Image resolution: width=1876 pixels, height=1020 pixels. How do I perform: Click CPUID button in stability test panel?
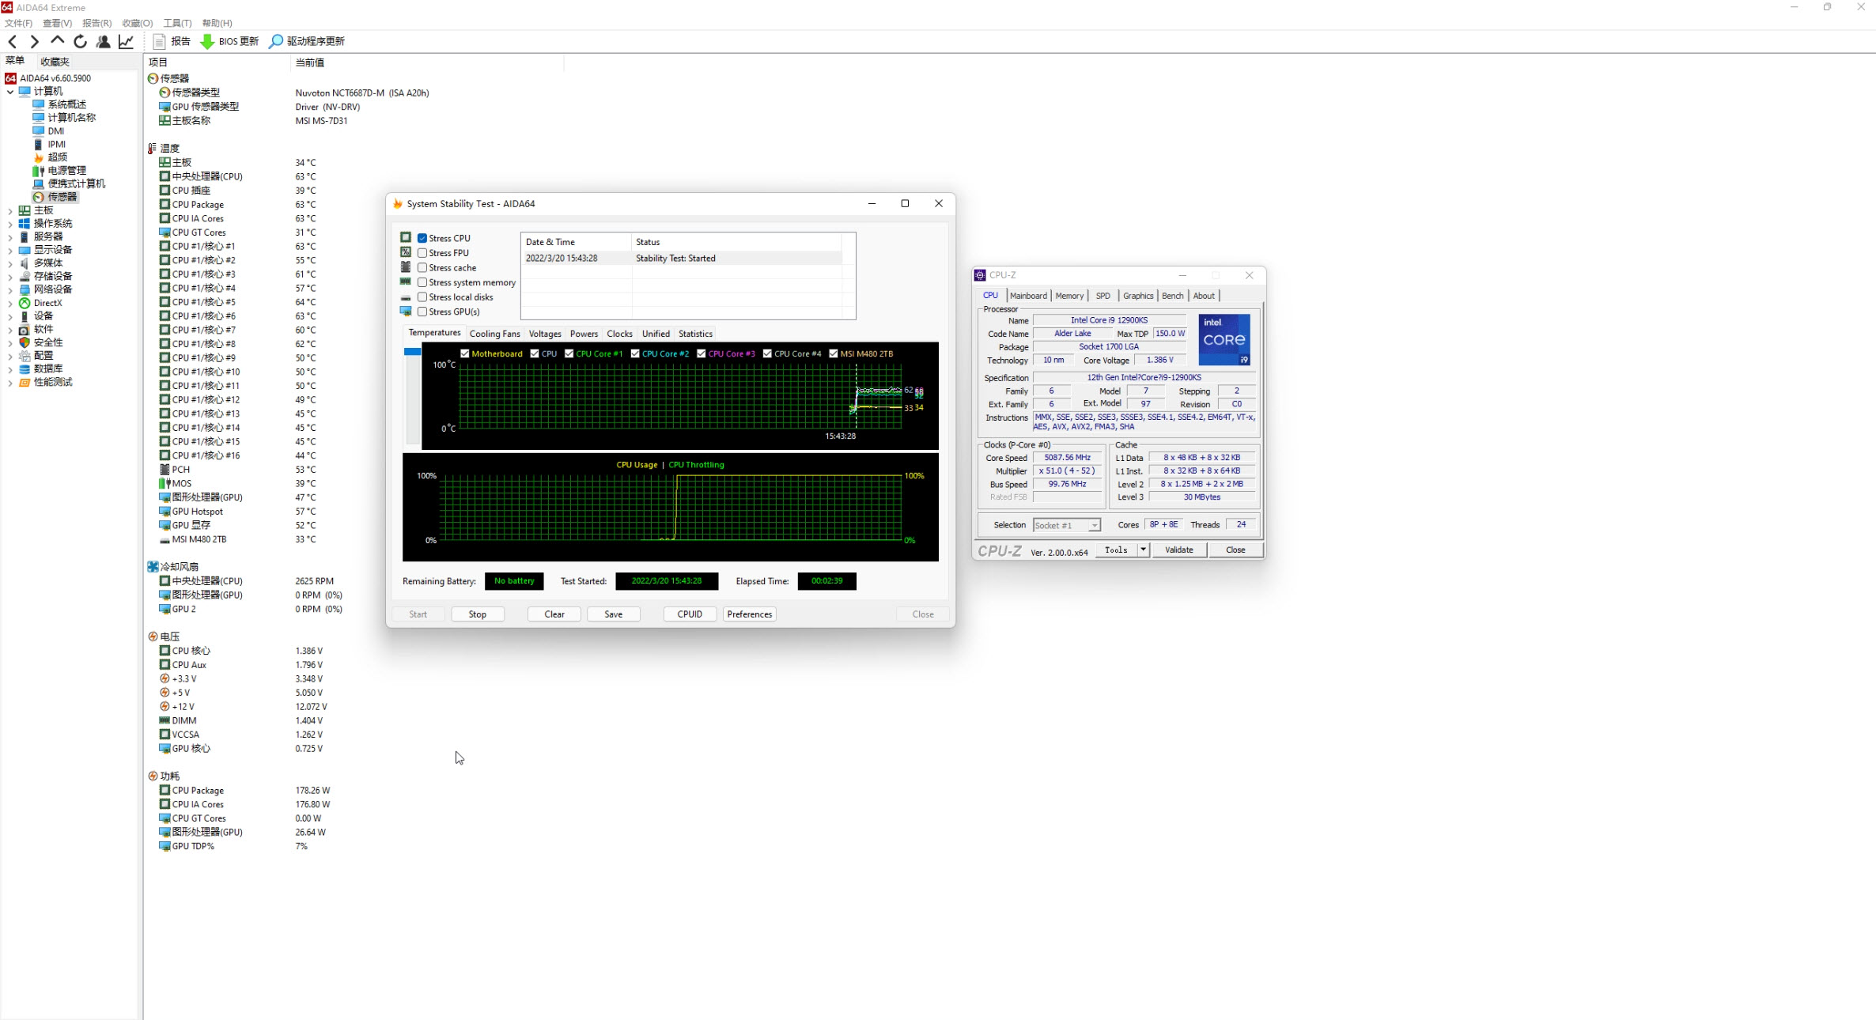point(689,614)
